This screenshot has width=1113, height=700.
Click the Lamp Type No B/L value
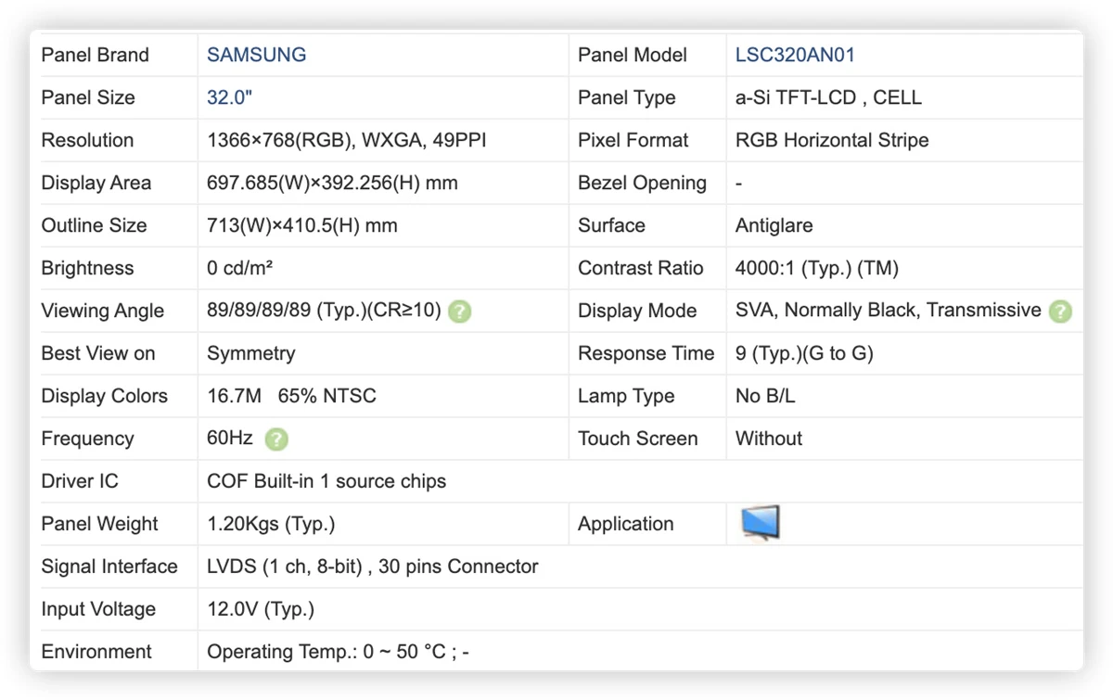765,396
